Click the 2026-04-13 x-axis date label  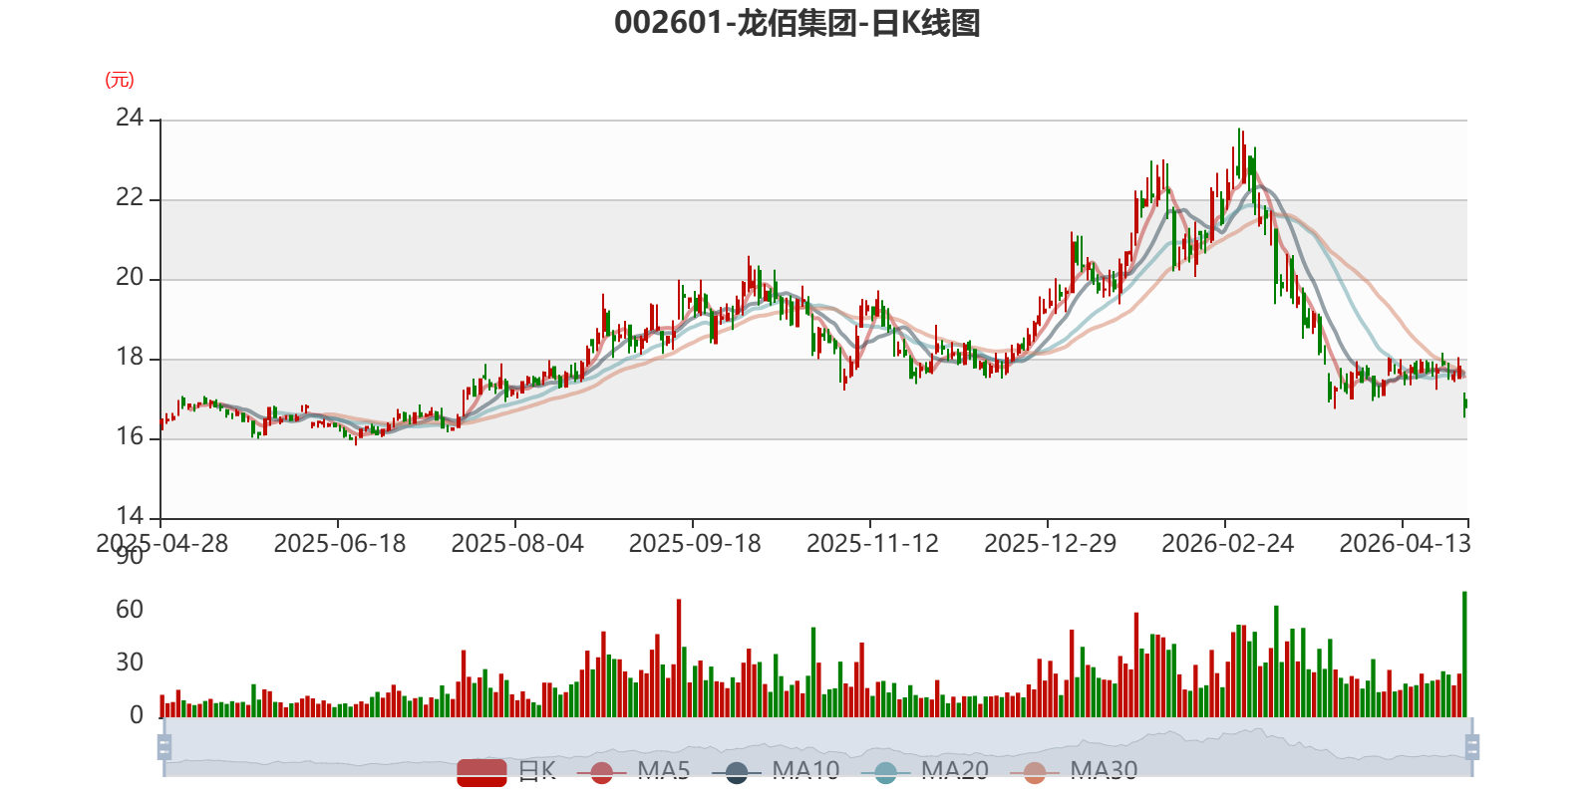[1405, 544]
